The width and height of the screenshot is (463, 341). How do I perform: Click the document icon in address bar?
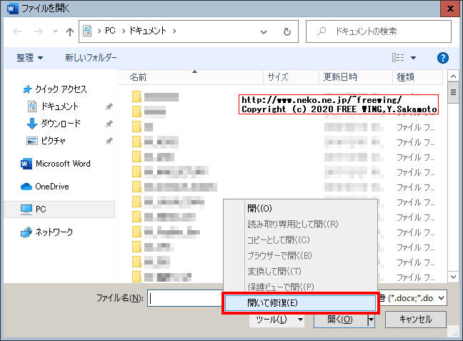pyautogui.click(x=87, y=31)
